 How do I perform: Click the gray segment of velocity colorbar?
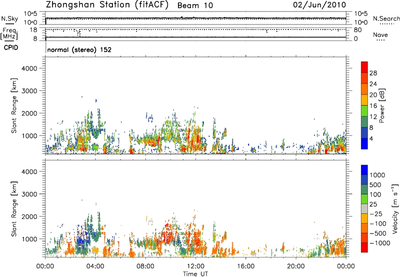pos(364,208)
